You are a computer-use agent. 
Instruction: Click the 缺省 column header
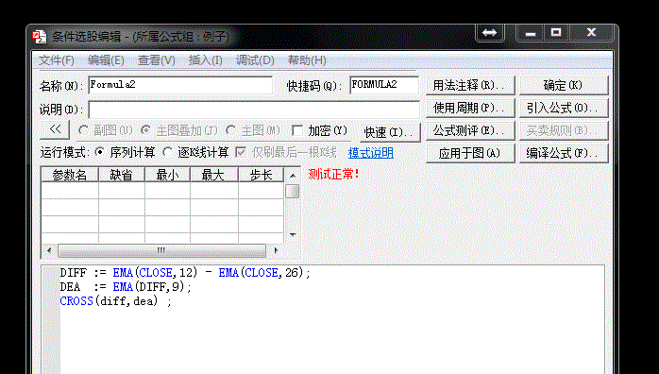click(x=122, y=175)
